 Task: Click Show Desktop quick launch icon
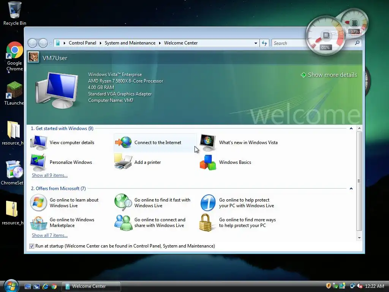(x=27, y=286)
